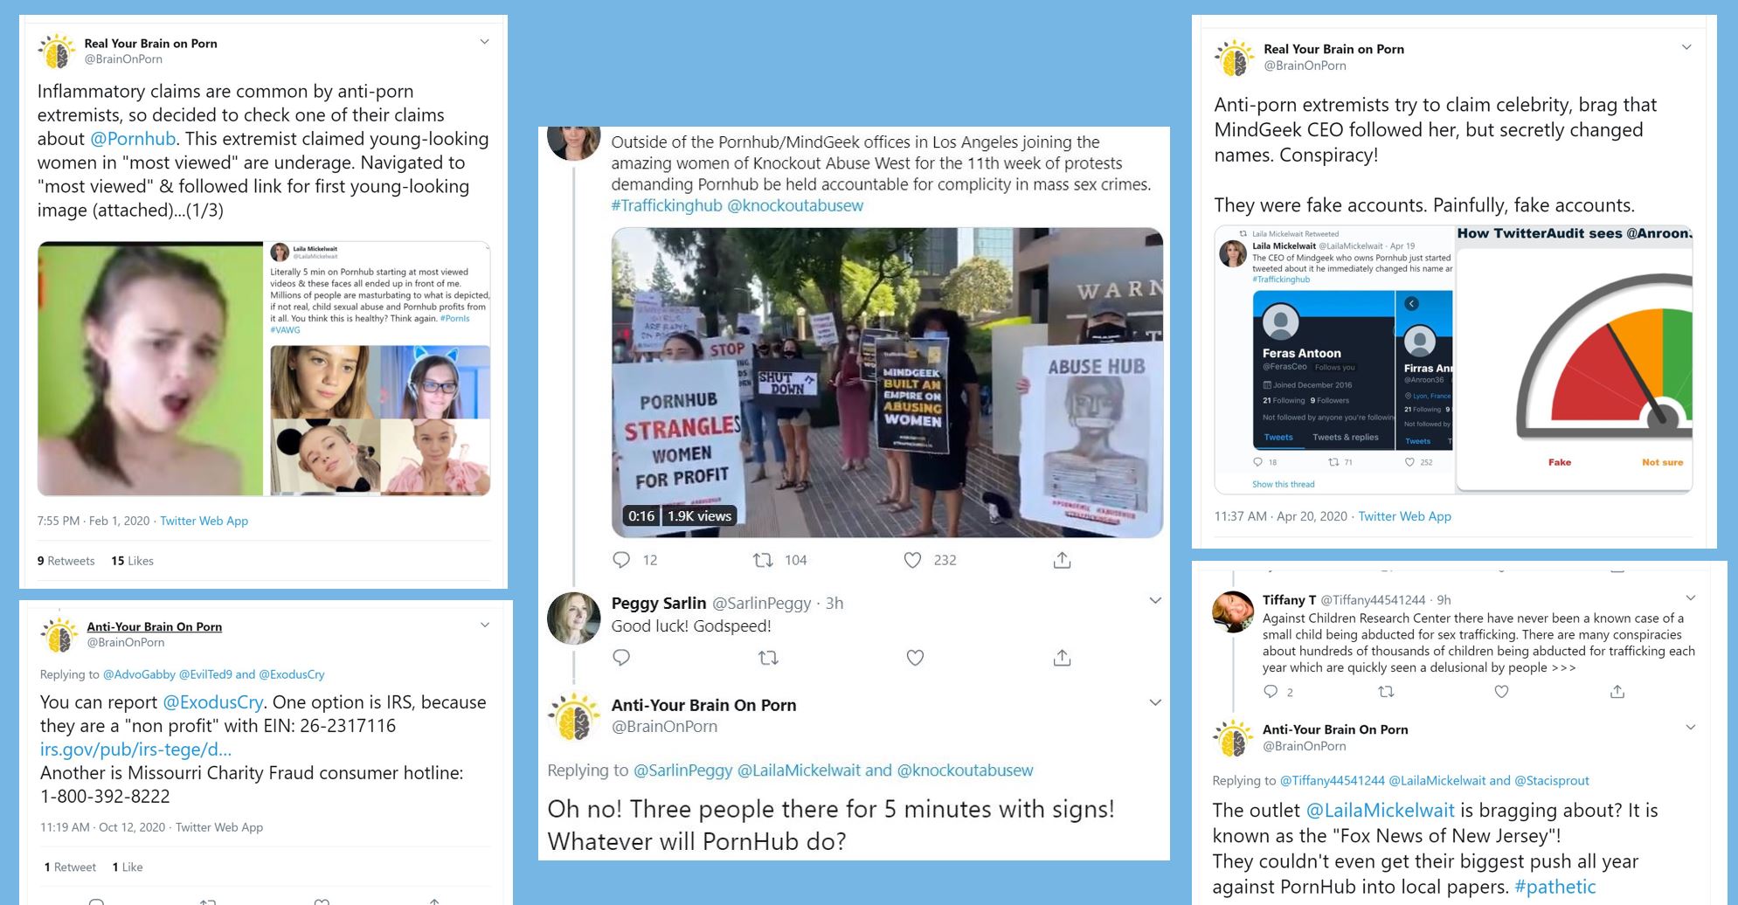The height and width of the screenshot is (905, 1738).
Task: Expand options chevron on Peggy Sarlin's tweet
Action: click(x=1155, y=601)
